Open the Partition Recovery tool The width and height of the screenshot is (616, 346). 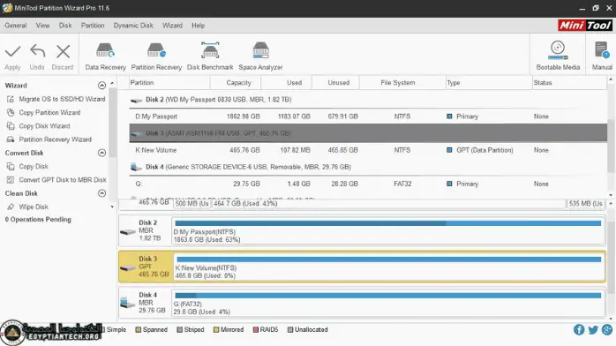click(x=156, y=56)
